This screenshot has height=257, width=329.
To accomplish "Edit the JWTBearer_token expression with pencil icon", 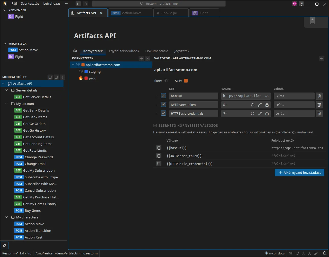I will pyautogui.click(x=260, y=105).
